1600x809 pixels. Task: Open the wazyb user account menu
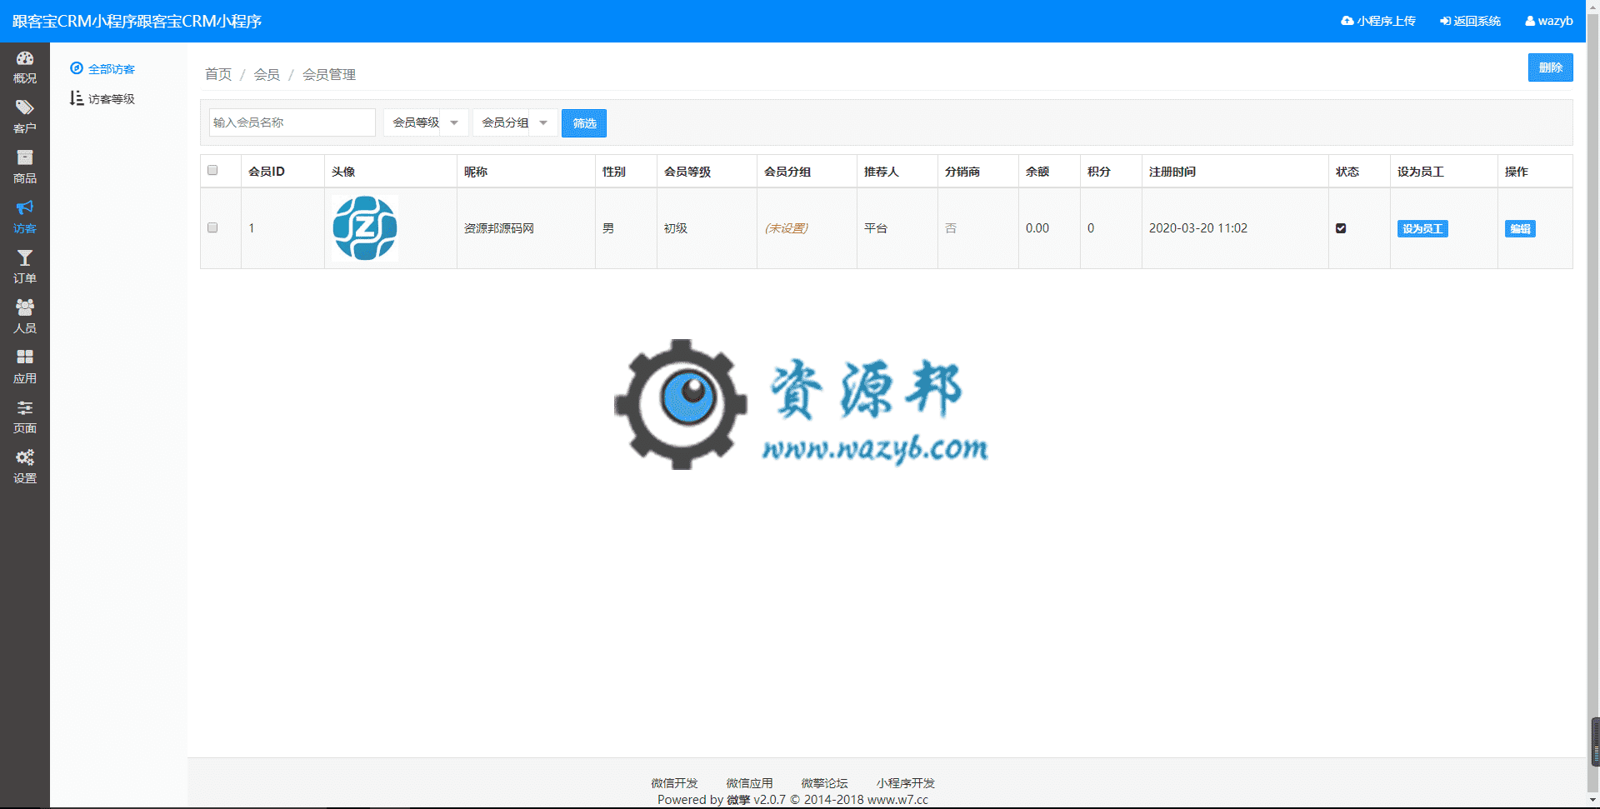pos(1549,21)
